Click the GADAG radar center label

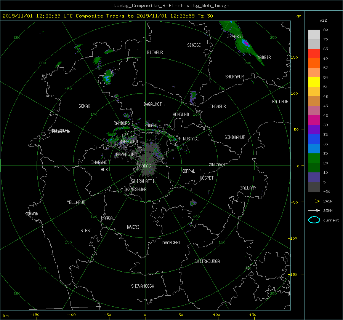click(145, 166)
